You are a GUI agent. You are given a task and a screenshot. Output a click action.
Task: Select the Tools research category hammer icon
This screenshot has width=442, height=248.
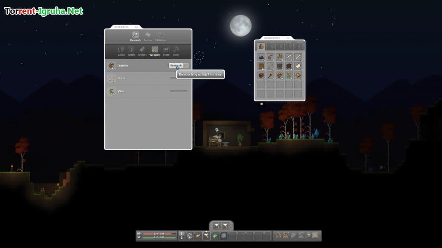[176, 51]
